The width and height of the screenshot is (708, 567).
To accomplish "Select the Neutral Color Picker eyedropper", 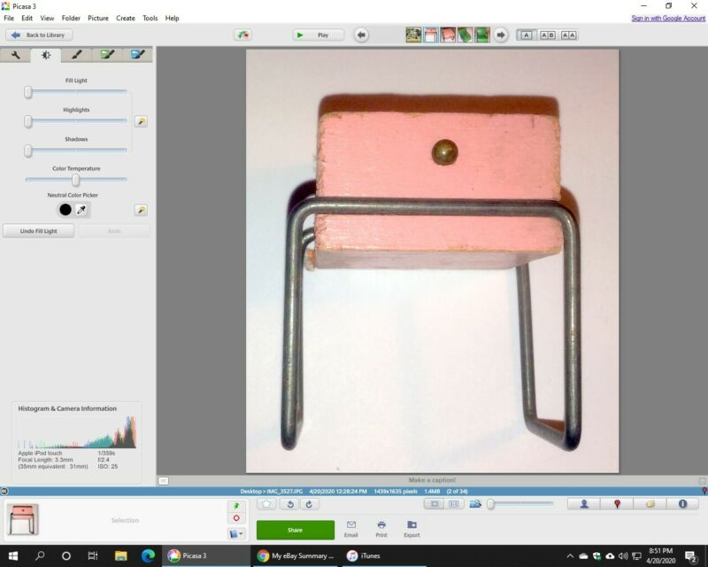I will [x=81, y=210].
